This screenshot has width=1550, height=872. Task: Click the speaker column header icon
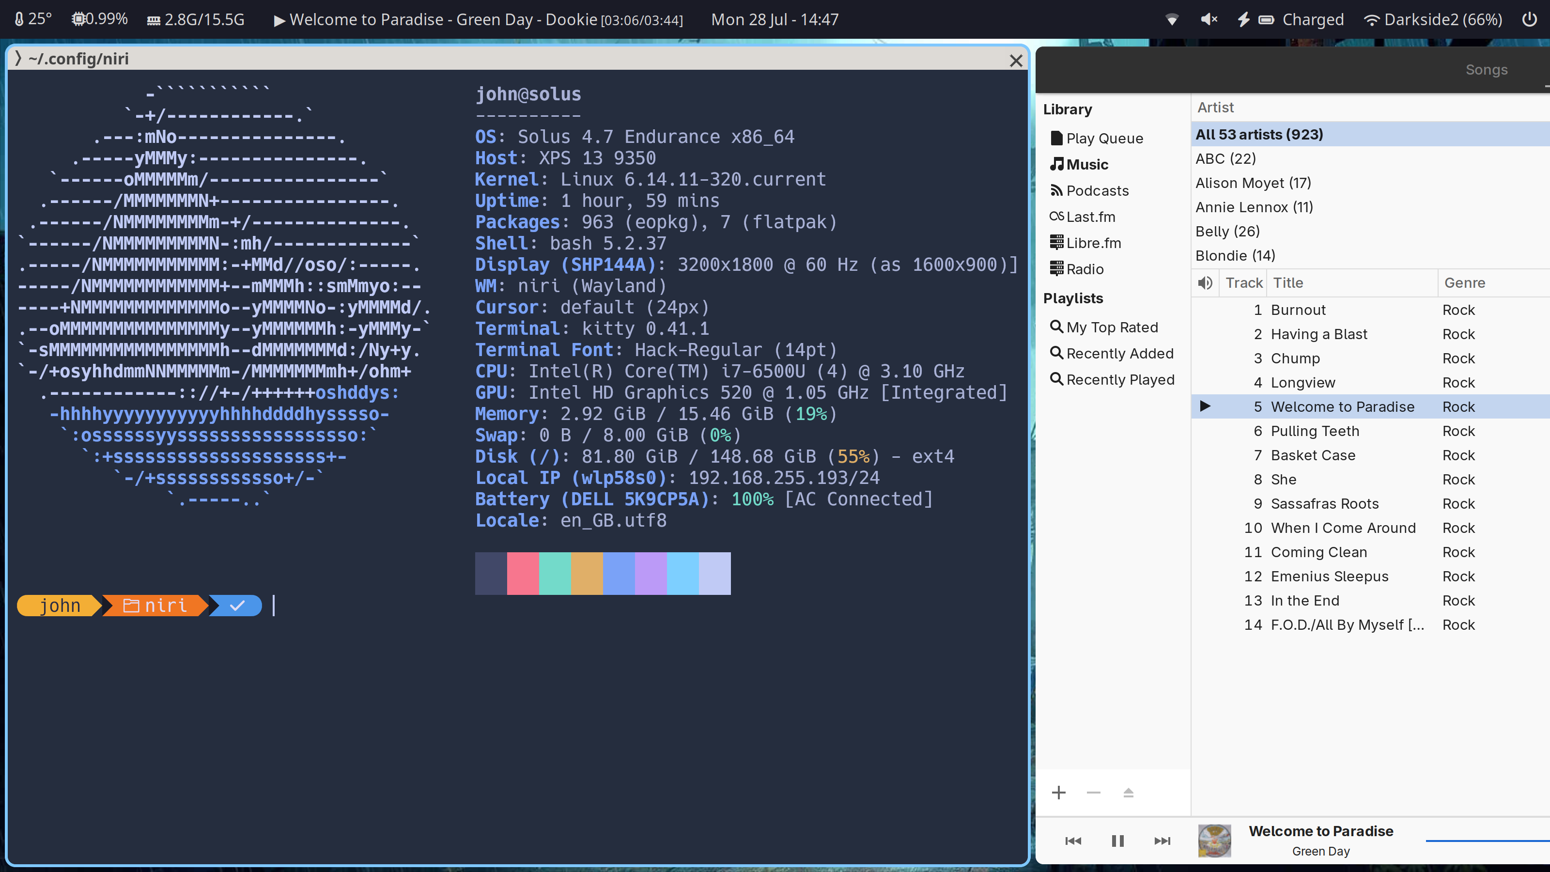coord(1205,283)
